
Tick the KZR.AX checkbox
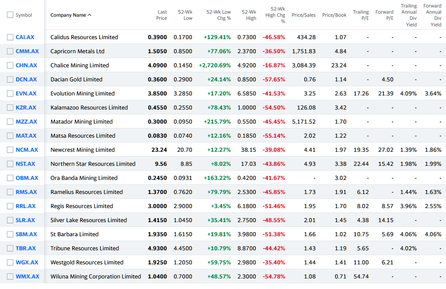[10, 107]
